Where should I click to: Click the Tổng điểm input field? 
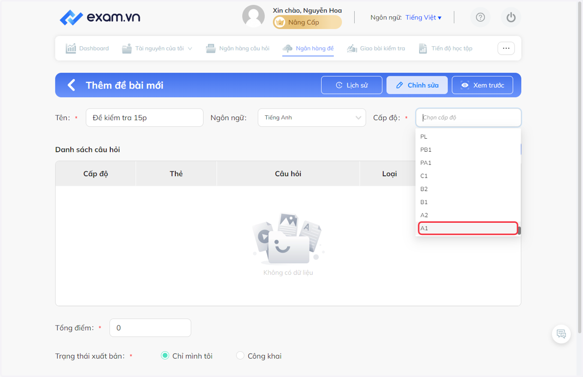click(150, 328)
